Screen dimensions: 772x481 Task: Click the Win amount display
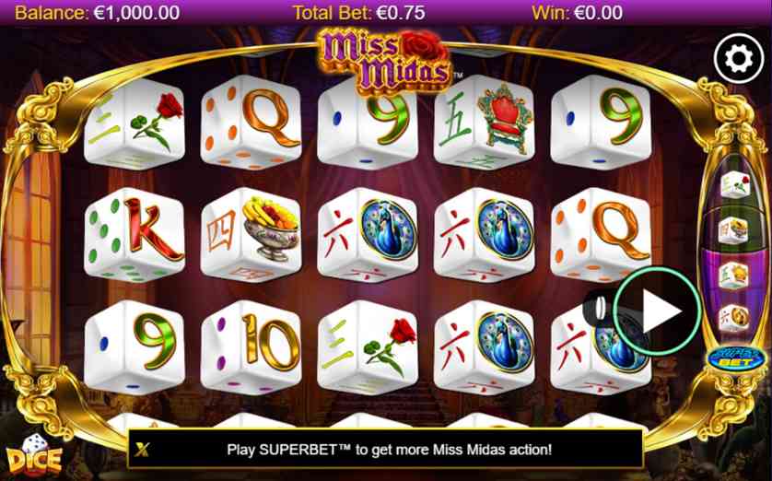pyautogui.click(x=577, y=12)
